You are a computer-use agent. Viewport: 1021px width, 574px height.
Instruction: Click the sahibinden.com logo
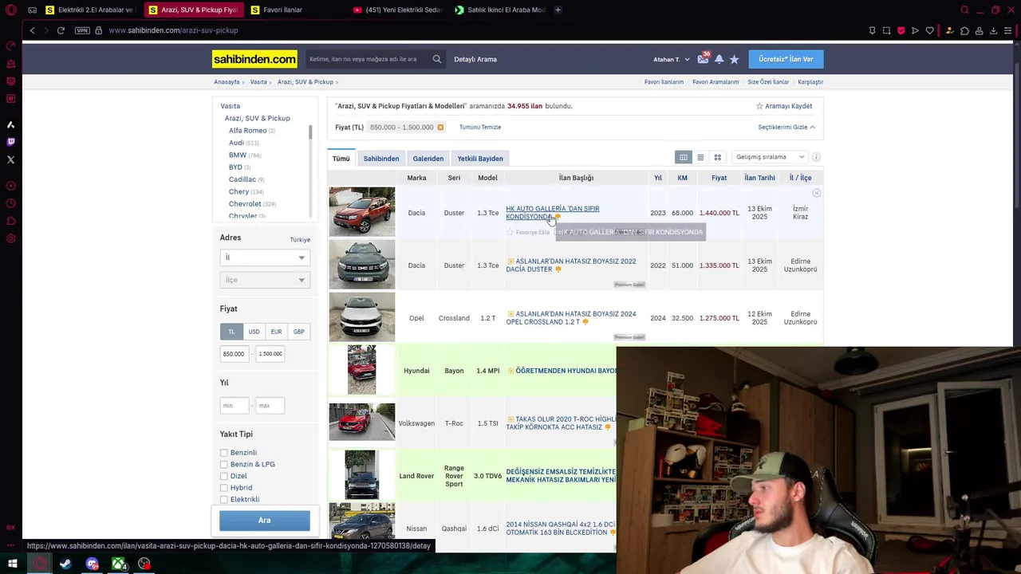click(254, 59)
